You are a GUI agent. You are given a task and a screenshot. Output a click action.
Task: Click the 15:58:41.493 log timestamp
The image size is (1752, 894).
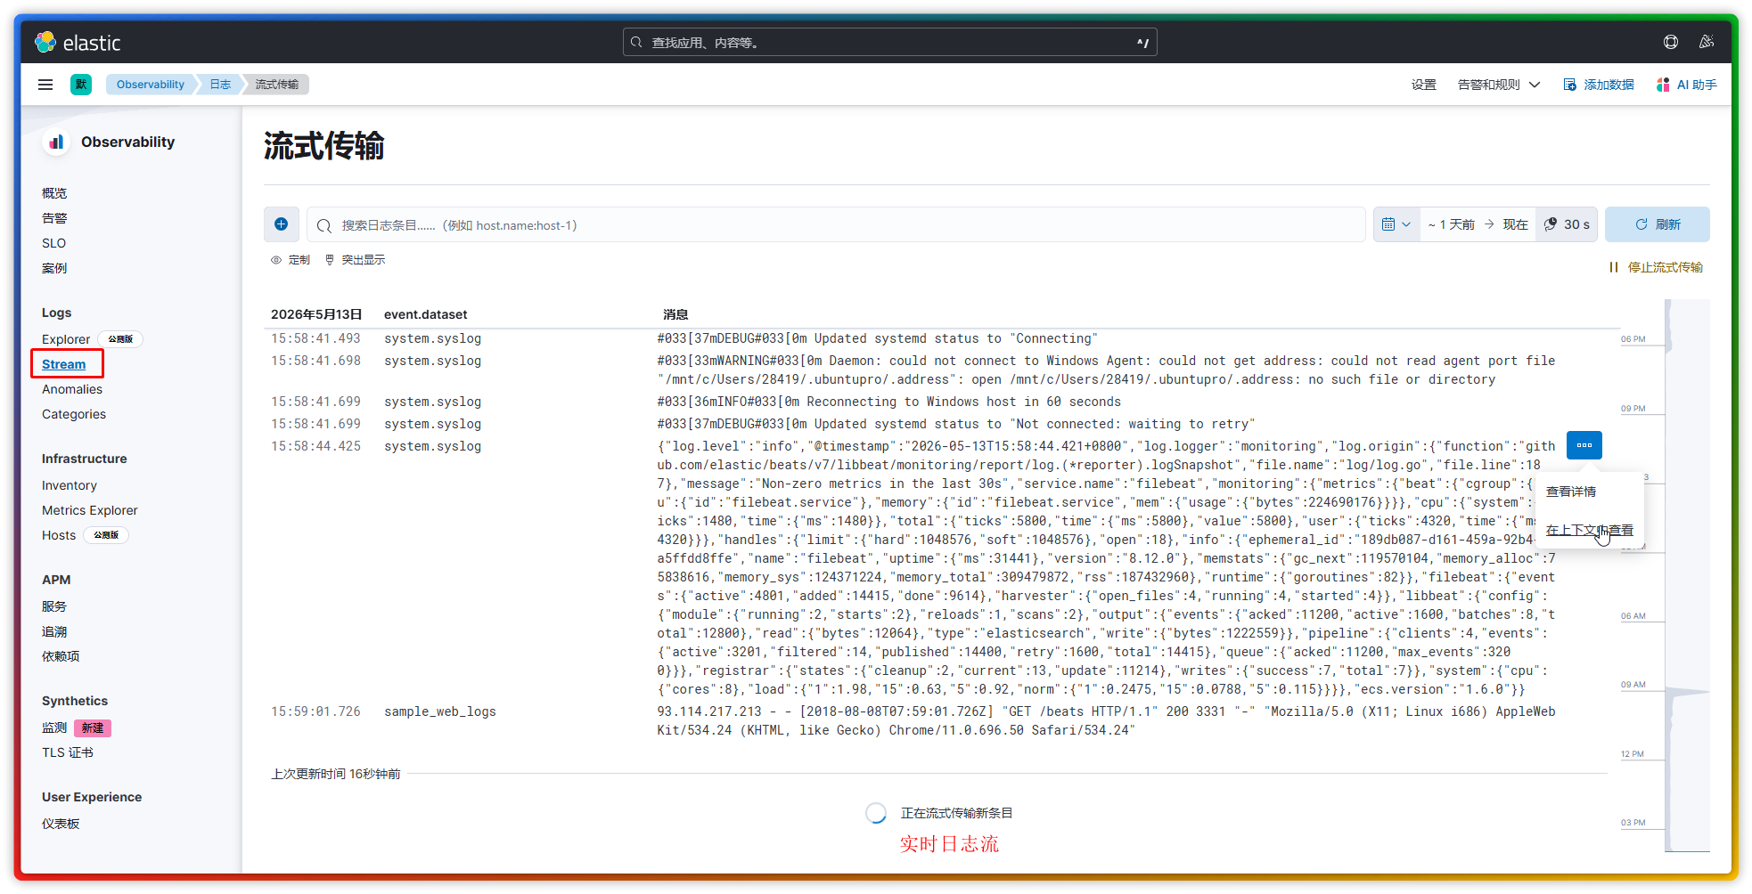click(x=316, y=338)
